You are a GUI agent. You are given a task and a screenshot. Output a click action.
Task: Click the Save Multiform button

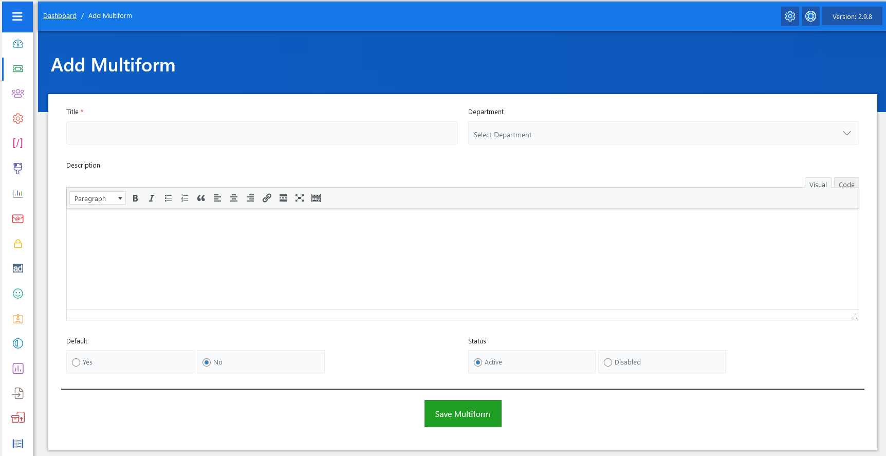tap(463, 414)
